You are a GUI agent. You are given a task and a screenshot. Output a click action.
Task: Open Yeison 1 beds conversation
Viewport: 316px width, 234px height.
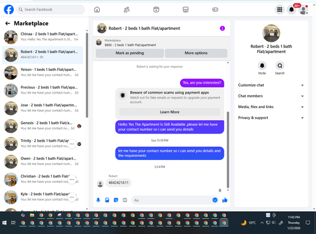pyautogui.click(x=42, y=73)
